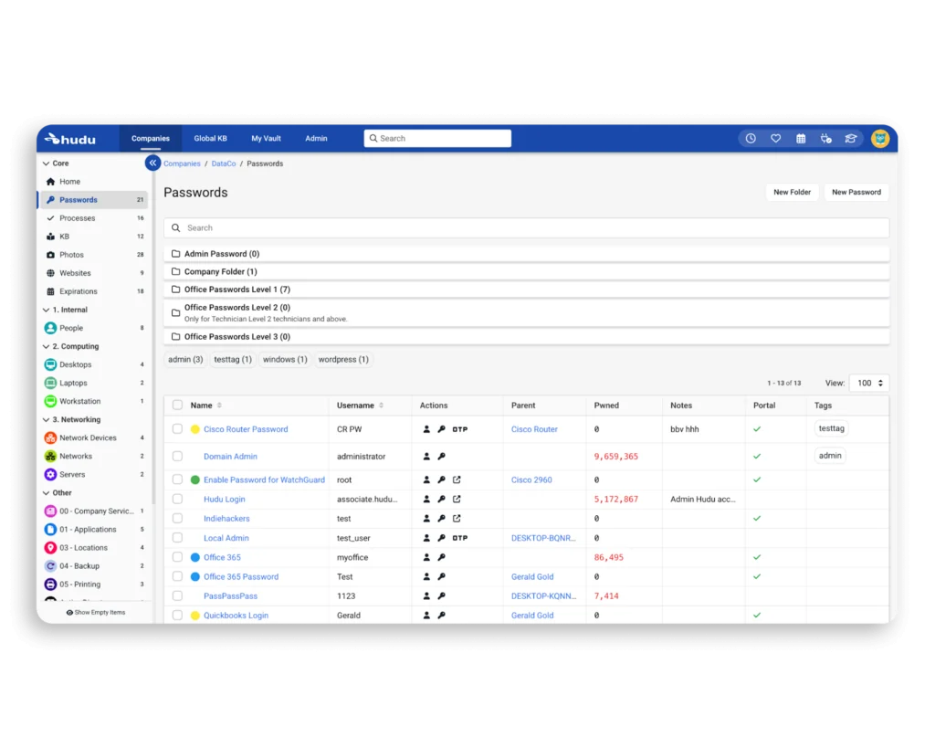Open the Quickbooks Login password link
The image size is (935, 748).
(x=236, y=616)
